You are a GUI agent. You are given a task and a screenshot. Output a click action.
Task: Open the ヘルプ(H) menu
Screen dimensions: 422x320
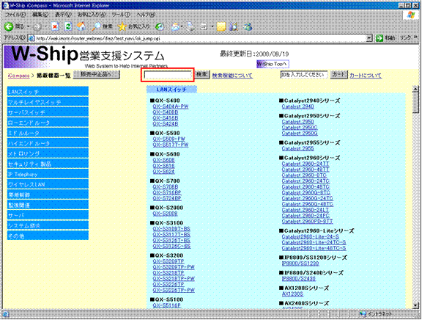146,15
